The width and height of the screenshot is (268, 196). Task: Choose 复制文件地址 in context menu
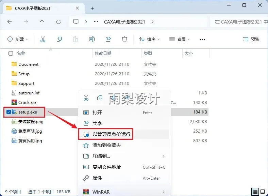[x=124, y=167]
